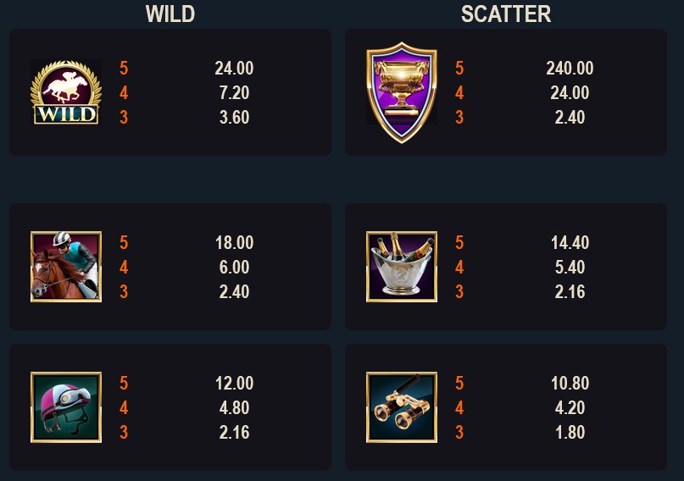Screen dimensions: 684x481
Task: Select the 18.00 jockey payout value
Action: click(234, 242)
